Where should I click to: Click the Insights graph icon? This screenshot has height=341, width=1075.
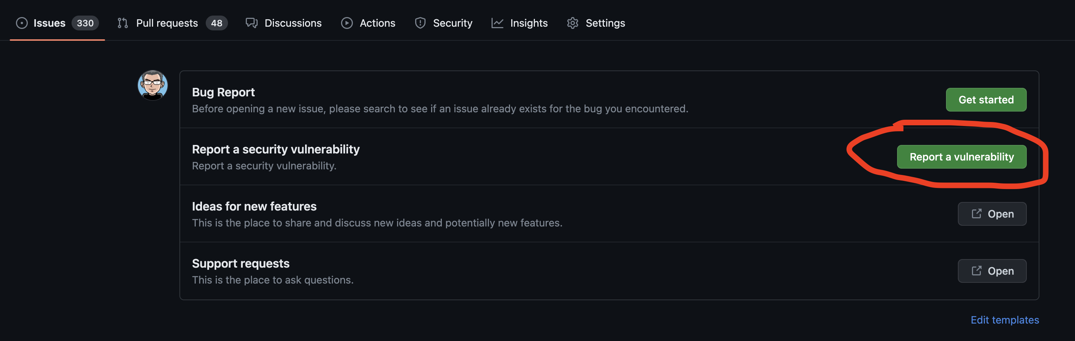tap(497, 23)
